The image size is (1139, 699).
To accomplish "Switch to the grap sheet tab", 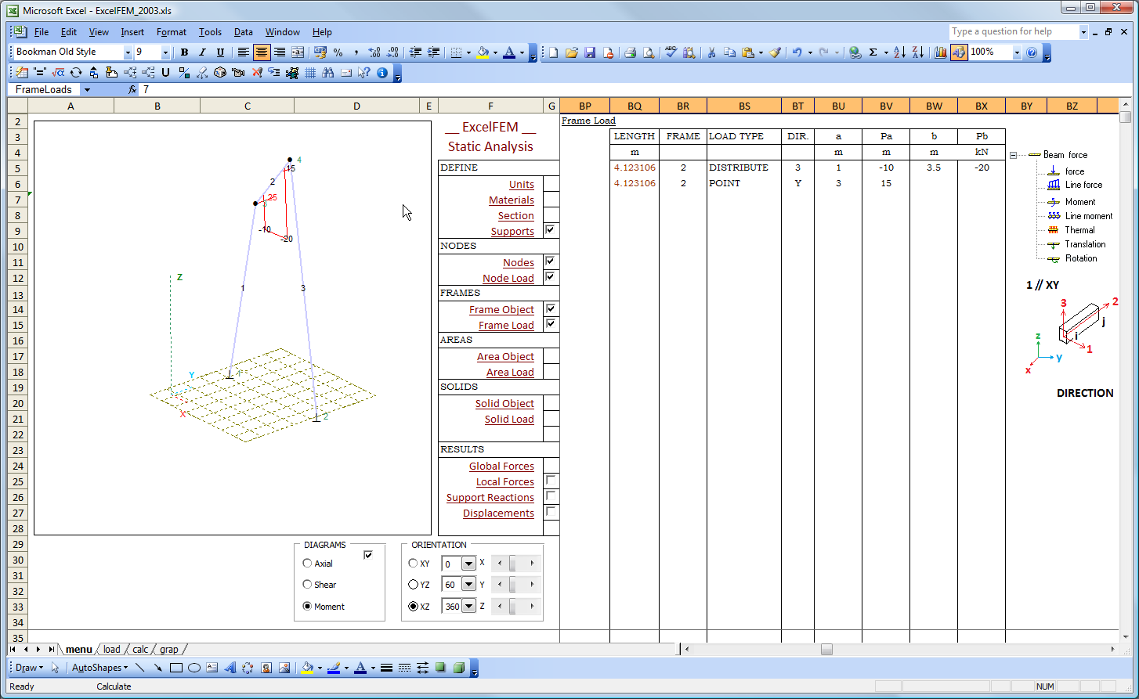I will point(169,650).
